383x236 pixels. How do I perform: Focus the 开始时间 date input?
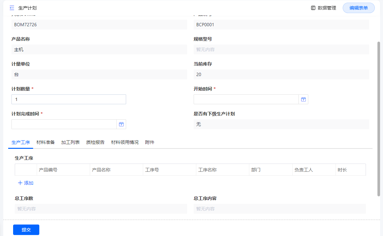point(246,99)
